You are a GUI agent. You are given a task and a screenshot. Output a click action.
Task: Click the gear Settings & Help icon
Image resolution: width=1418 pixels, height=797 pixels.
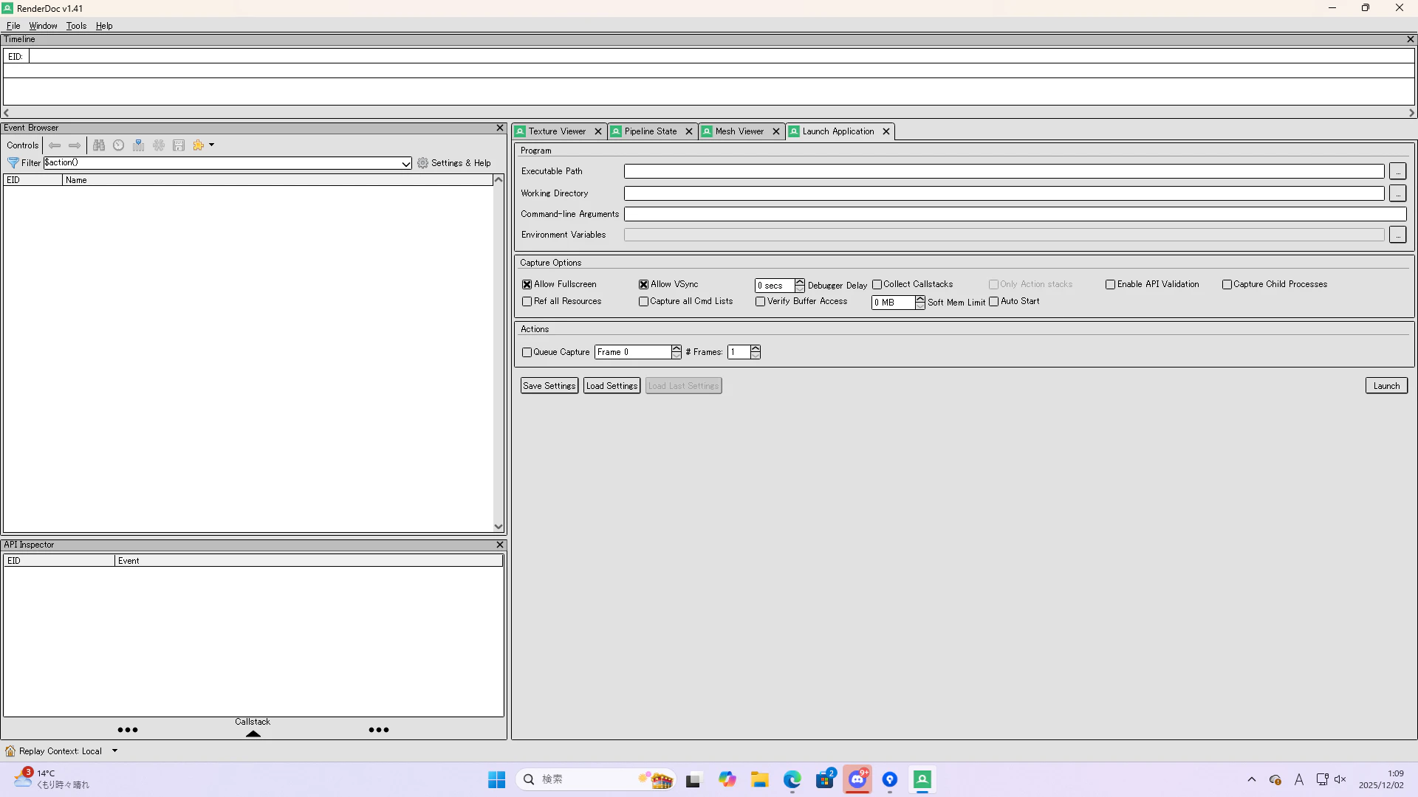pos(422,163)
